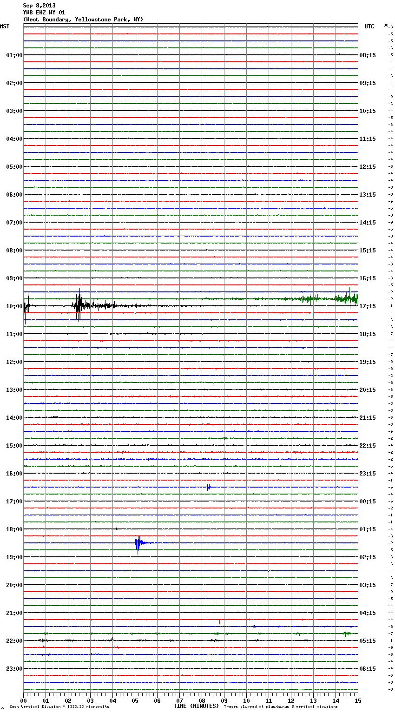
Task: Select the '03:00' MST time label
Action: (x=14, y=111)
